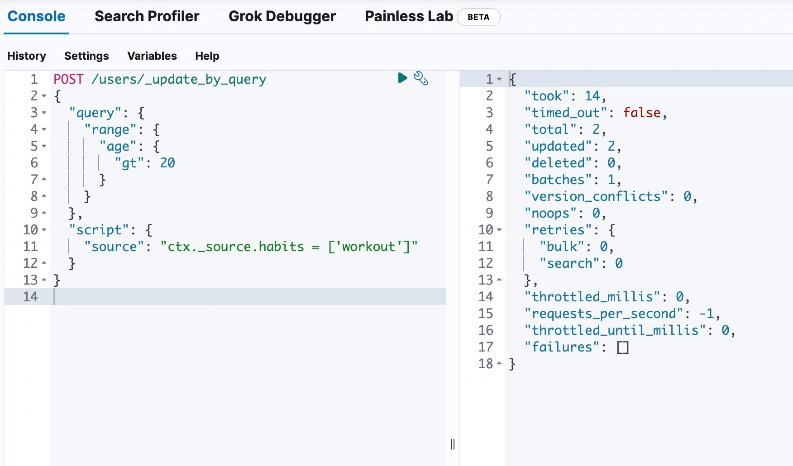Image resolution: width=793 pixels, height=466 pixels.
Task: Open the Variables panel
Action: [152, 56]
